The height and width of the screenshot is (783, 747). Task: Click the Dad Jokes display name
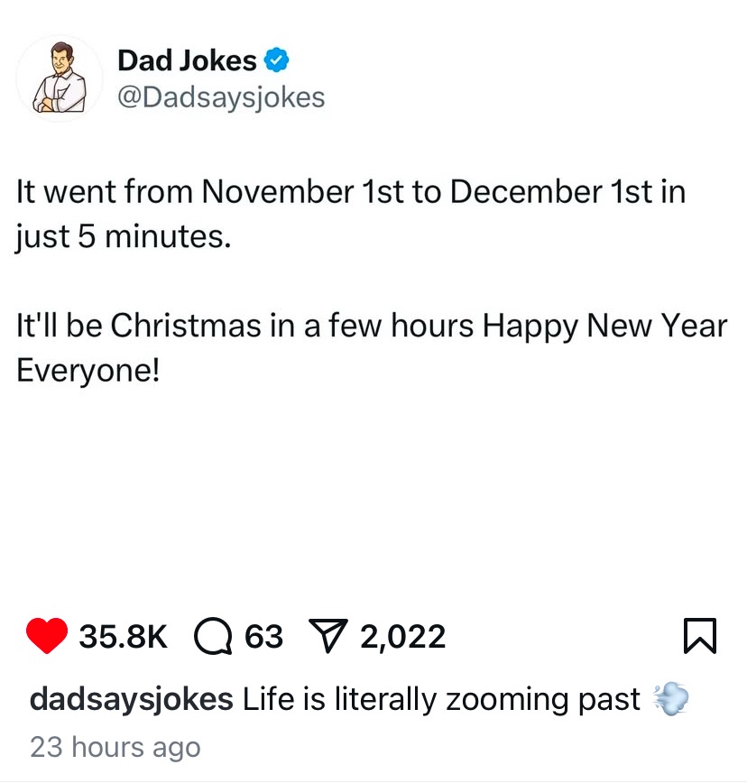click(x=187, y=61)
